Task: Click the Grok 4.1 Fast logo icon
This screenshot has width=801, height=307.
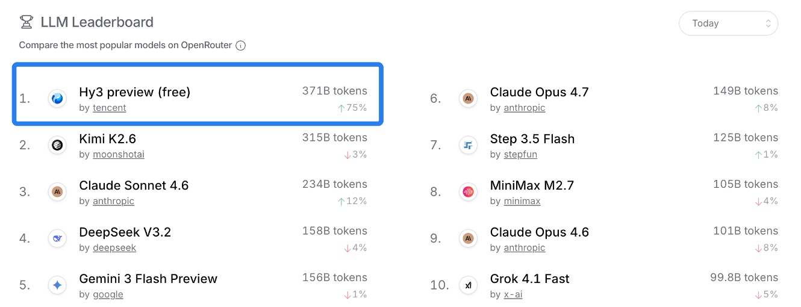Action: click(x=468, y=285)
